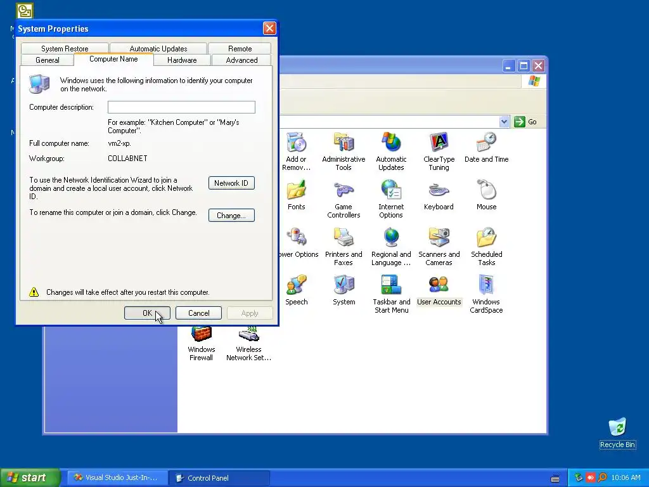Click the Network ID button
This screenshot has height=487, width=649.
pyautogui.click(x=231, y=183)
